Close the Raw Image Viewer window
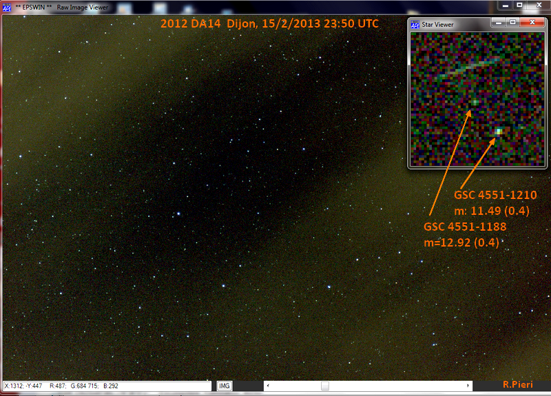 (538, 5)
